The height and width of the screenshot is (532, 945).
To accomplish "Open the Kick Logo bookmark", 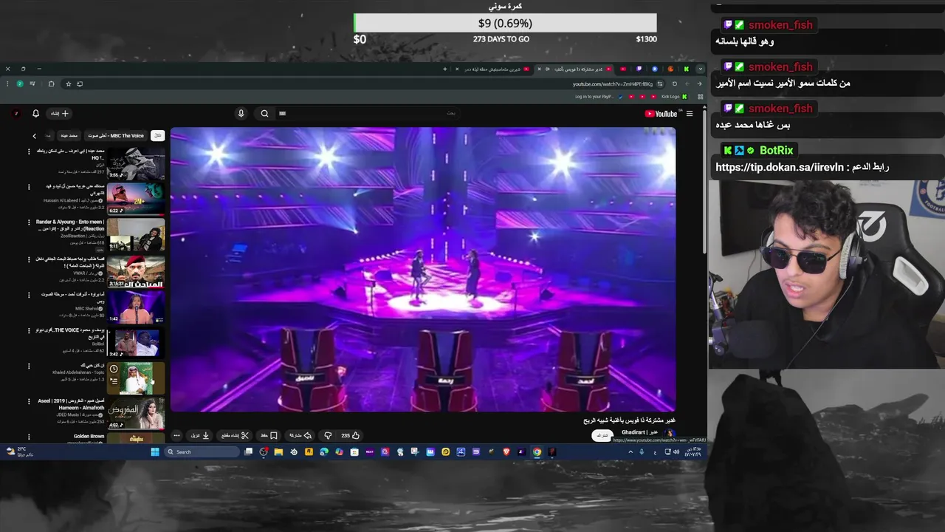I will [x=674, y=97].
